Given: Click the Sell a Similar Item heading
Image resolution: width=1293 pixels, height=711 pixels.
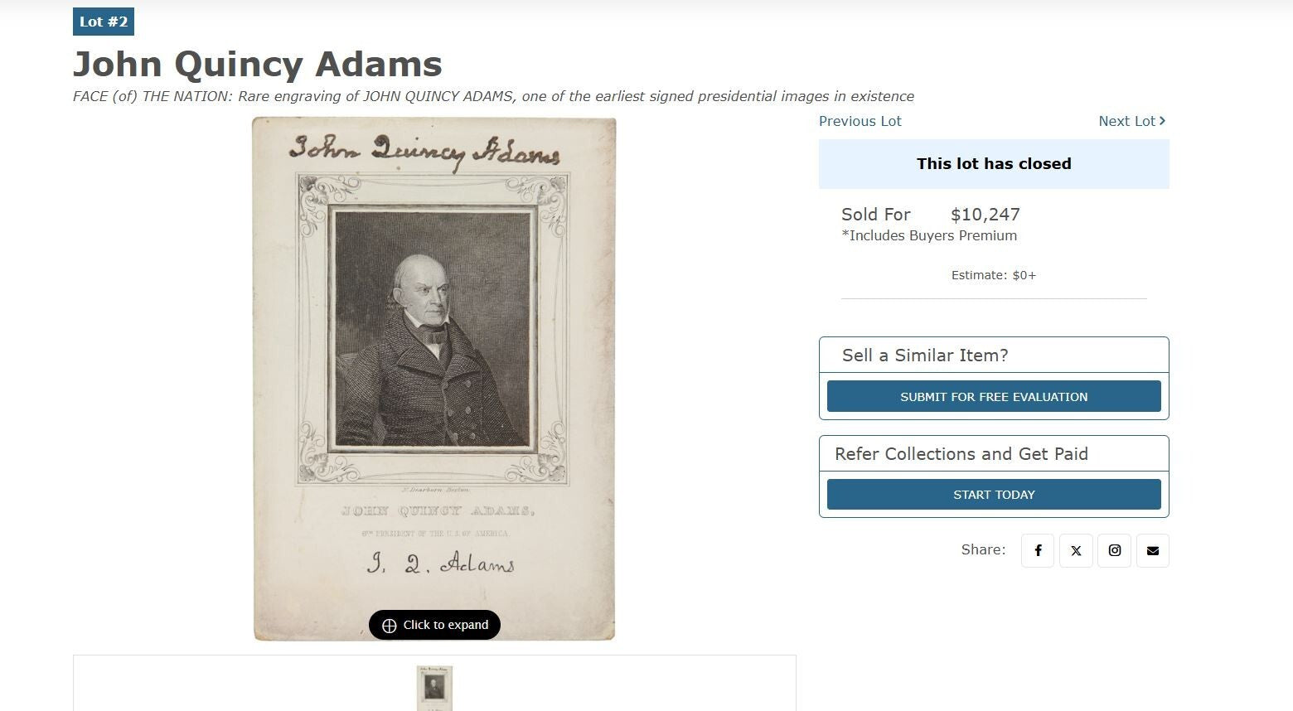Looking at the screenshot, I should point(925,355).
